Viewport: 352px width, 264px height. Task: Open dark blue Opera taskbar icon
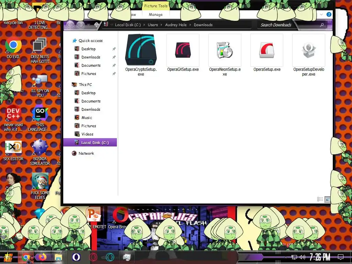pyautogui.click(x=76, y=257)
